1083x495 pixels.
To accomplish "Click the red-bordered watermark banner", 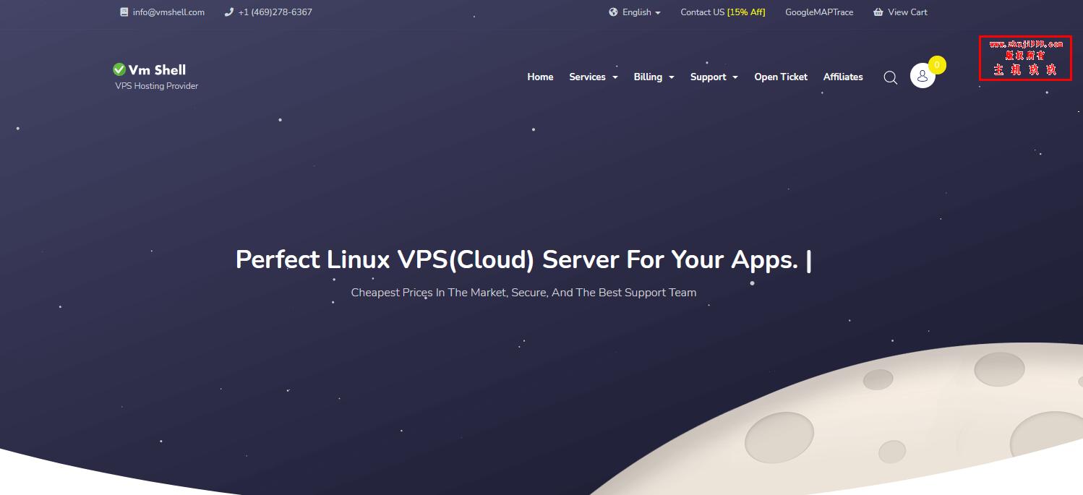I will pos(1024,58).
